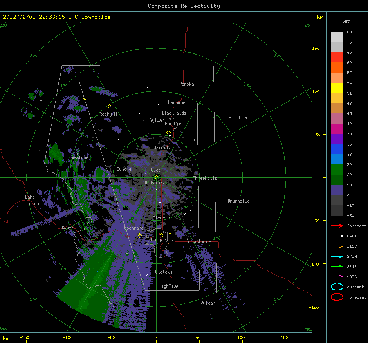Click the Didsbury label

pos(154,183)
